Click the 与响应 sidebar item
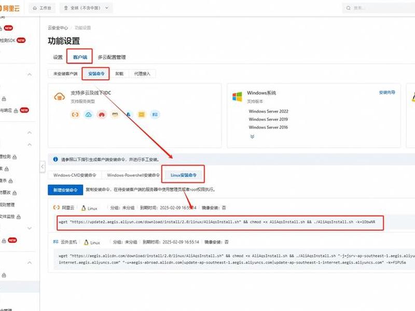The image size is (415, 311). point(6,110)
